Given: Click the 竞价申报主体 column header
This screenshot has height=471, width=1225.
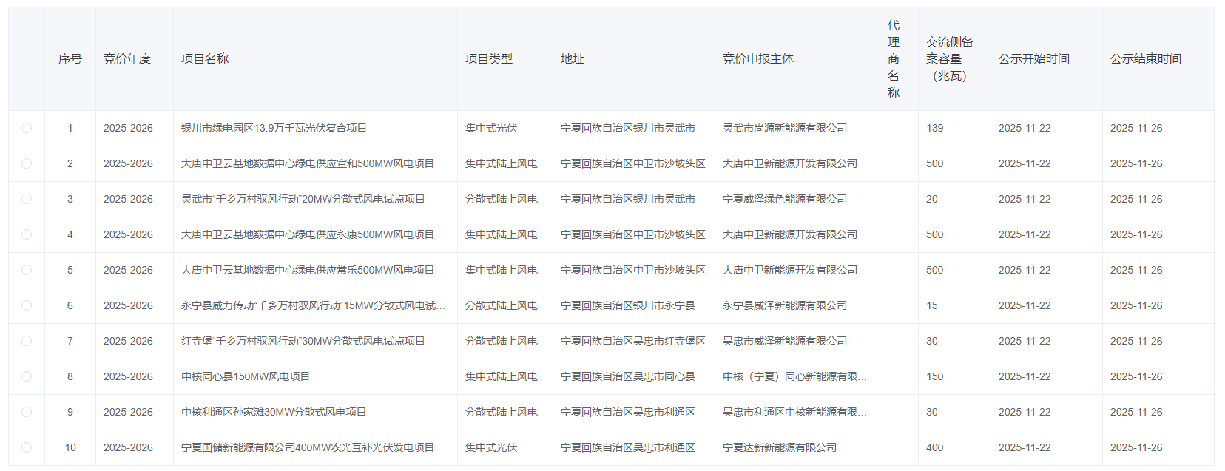Looking at the screenshot, I should point(758,59).
